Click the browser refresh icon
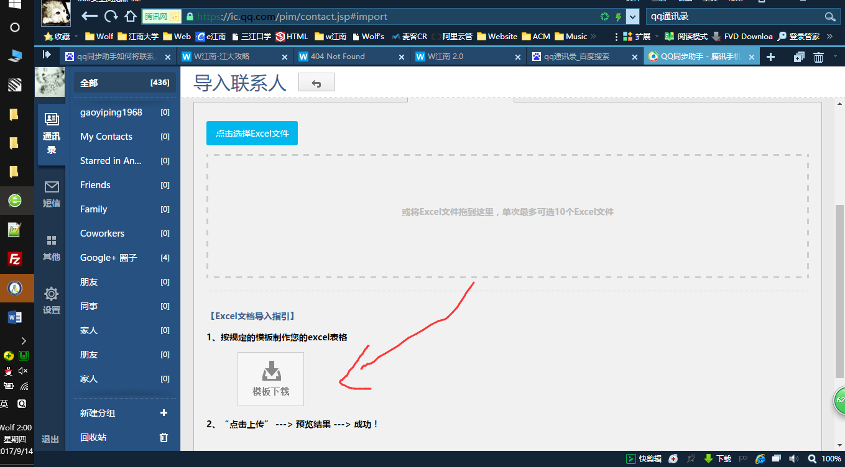 (x=111, y=17)
